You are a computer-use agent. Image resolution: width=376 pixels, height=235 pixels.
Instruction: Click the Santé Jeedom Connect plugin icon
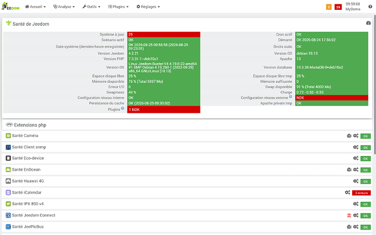8,215
